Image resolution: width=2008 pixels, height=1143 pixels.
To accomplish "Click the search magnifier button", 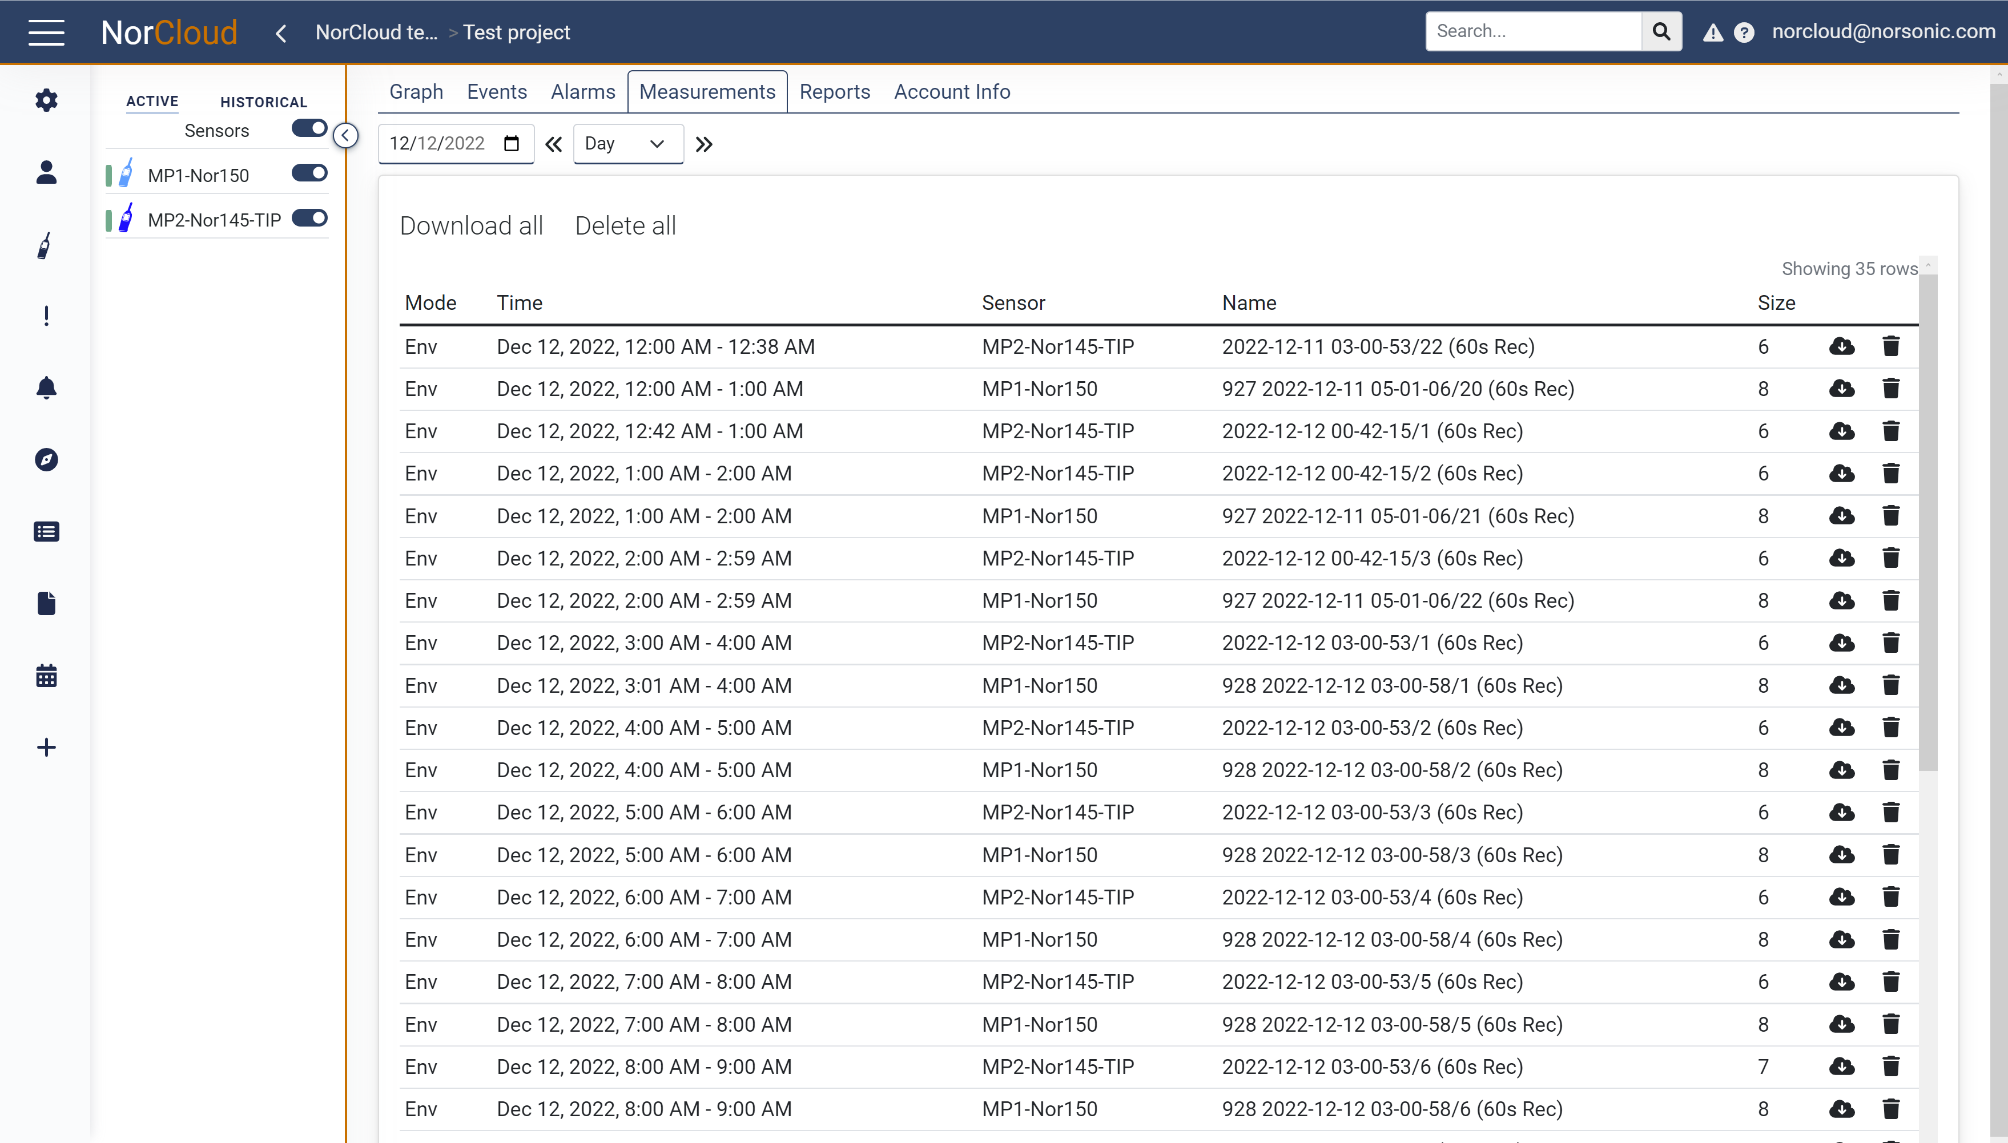I will 1661,31.
